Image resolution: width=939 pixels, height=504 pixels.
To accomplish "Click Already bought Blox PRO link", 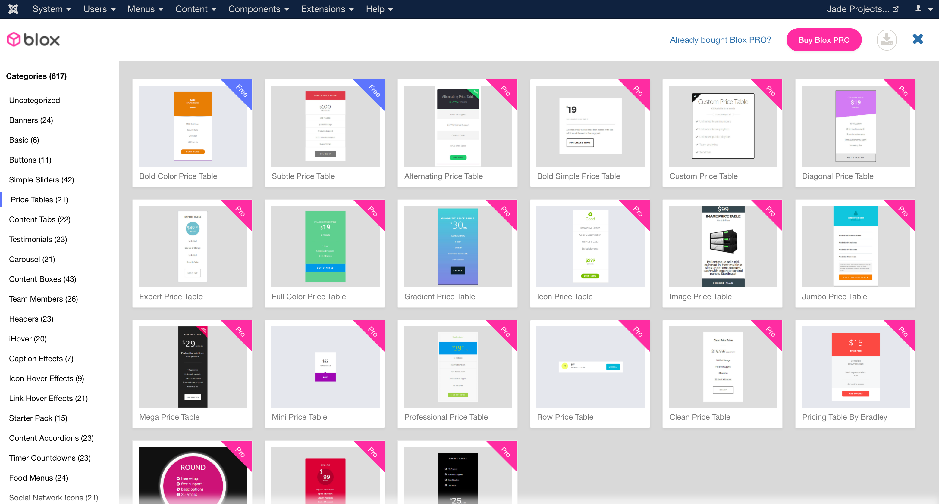I will [x=720, y=40].
